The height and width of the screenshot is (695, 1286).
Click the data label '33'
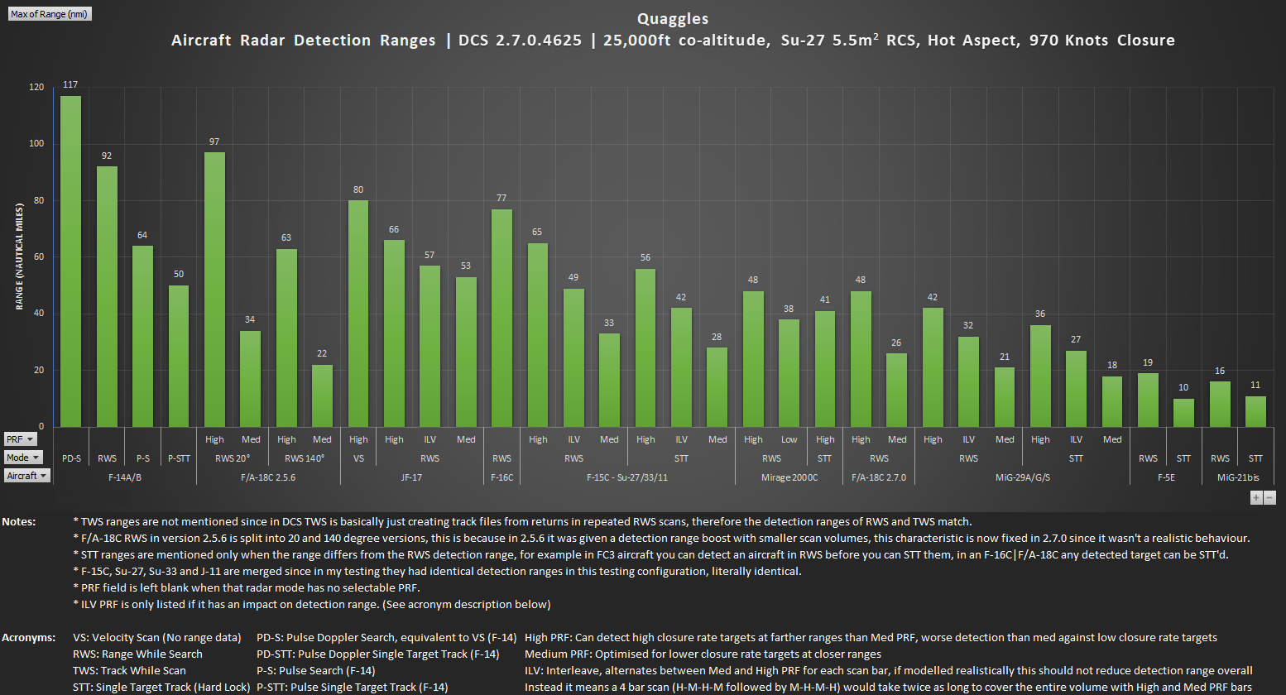pyautogui.click(x=609, y=323)
